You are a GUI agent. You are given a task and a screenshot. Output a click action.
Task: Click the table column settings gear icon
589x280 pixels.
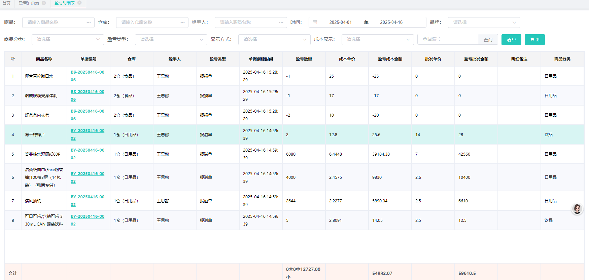tap(13, 59)
